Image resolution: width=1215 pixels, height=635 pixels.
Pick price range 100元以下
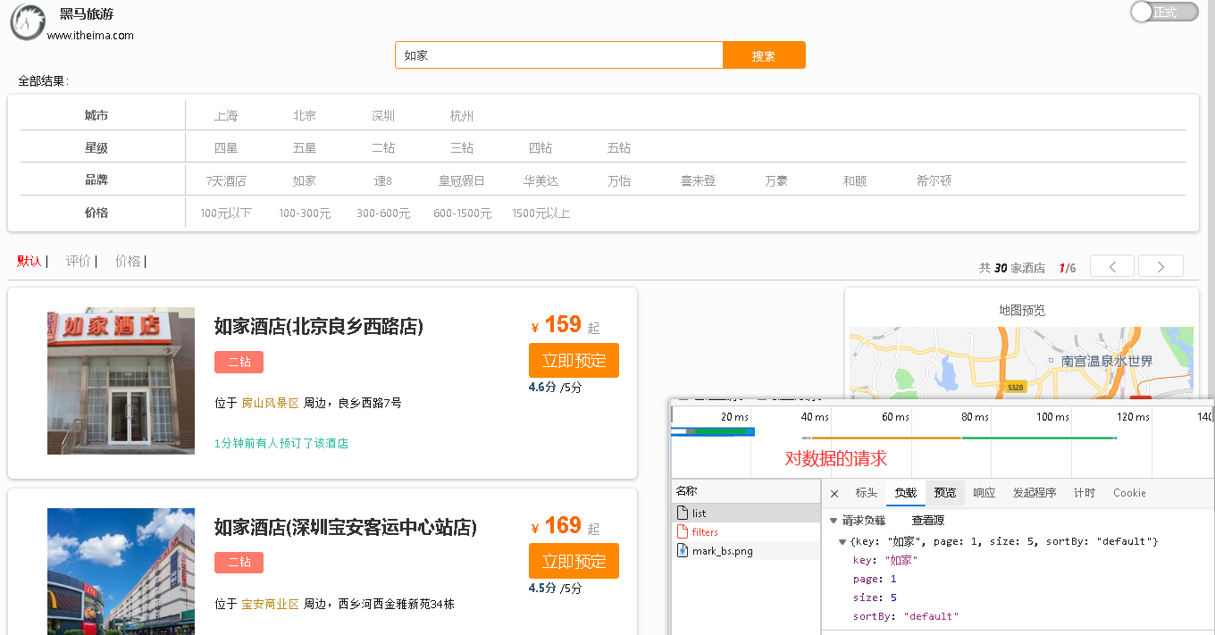click(x=226, y=213)
